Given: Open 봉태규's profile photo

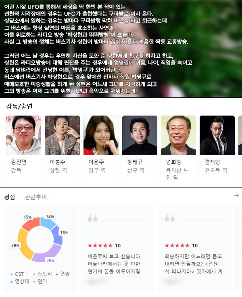Looking at the screenshot, I should point(140,135).
